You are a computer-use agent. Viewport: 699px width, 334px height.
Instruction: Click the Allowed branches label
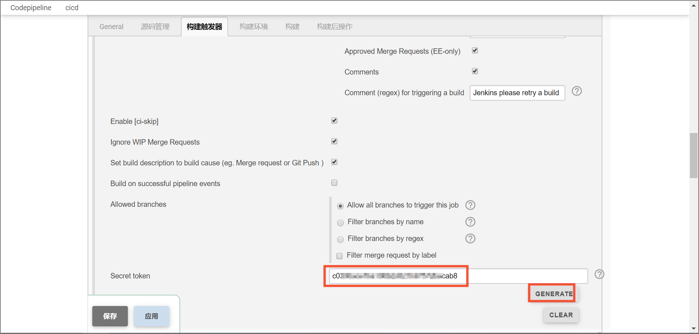click(138, 204)
